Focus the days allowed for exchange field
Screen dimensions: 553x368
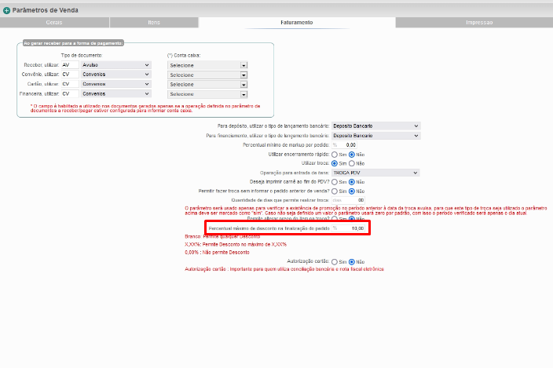tap(348, 200)
